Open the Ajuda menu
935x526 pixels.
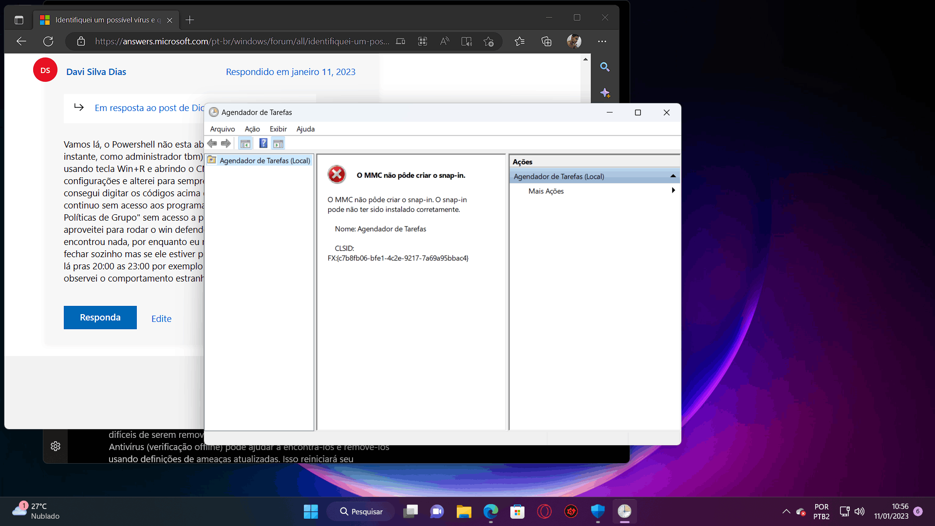[x=305, y=129]
